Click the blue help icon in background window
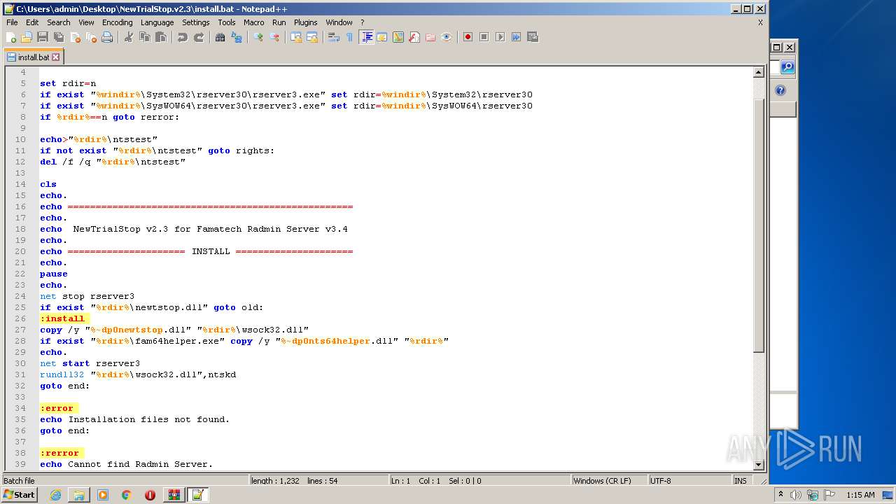 point(781,90)
